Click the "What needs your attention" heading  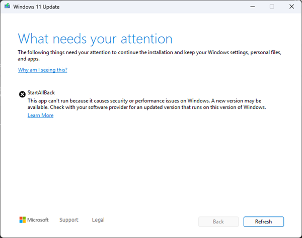[95, 39]
